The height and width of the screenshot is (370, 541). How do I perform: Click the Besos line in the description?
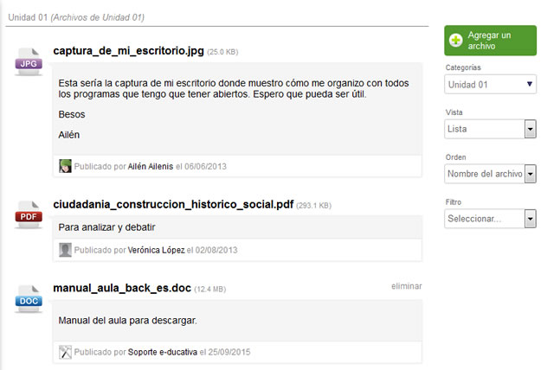(72, 114)
